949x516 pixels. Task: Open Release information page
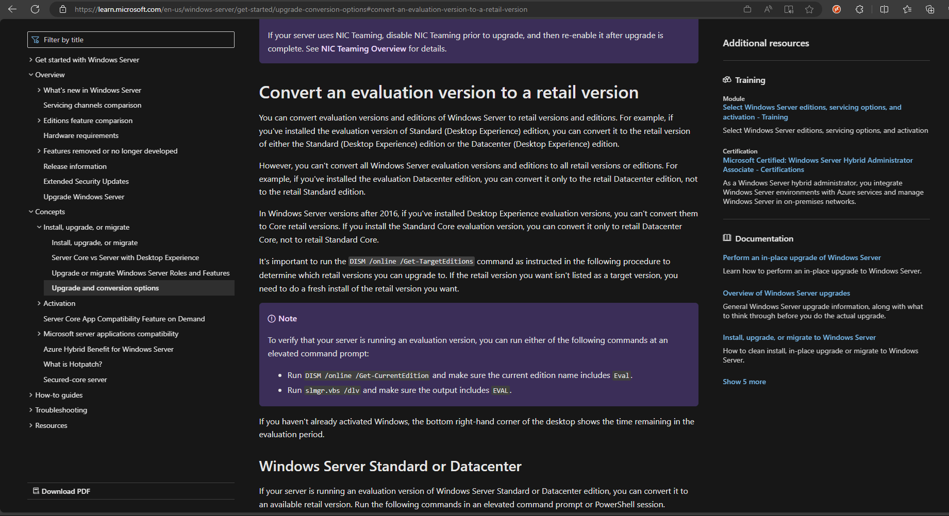pyautogui.click(x=75, y=166)
